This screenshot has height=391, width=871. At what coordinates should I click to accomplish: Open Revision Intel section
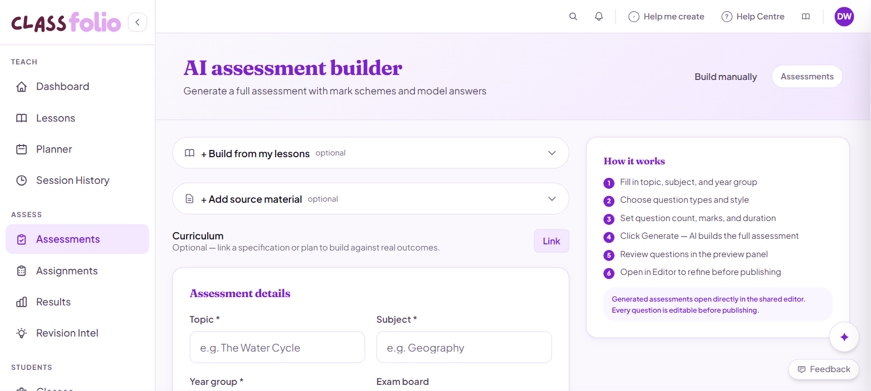pyautogui.click(x=77, y=333)
